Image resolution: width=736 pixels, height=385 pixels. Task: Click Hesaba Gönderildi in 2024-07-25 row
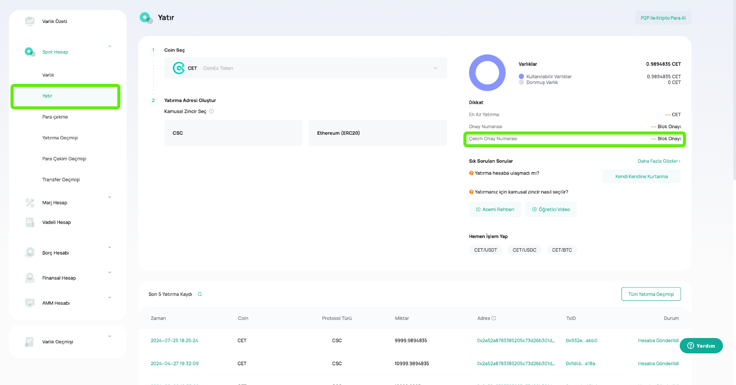pos(658,340)
